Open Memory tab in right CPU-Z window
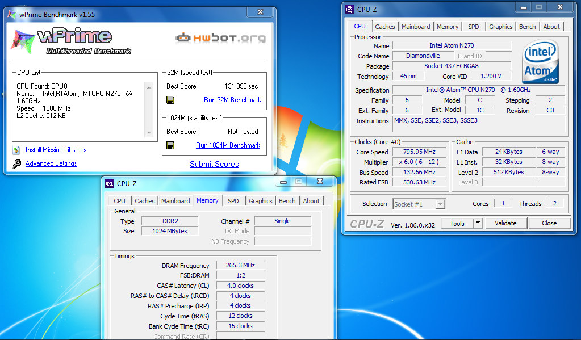Screen dimensions: 581x340 pyautogui.click(x=447, y=27)
